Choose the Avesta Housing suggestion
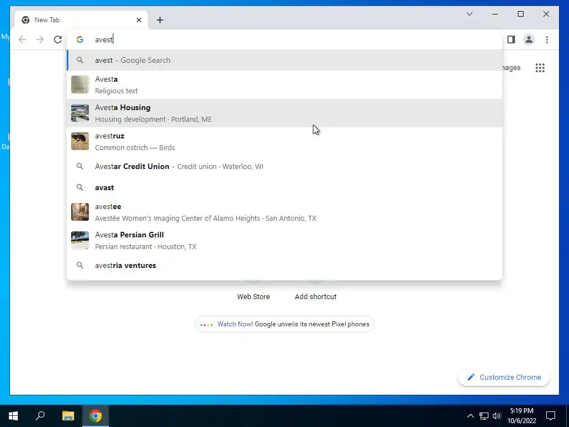Image resolution: width=569 pixels, height=427 pixels. click(285, 113)
